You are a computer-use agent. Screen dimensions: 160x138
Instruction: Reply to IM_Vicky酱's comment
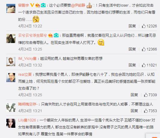132,65
